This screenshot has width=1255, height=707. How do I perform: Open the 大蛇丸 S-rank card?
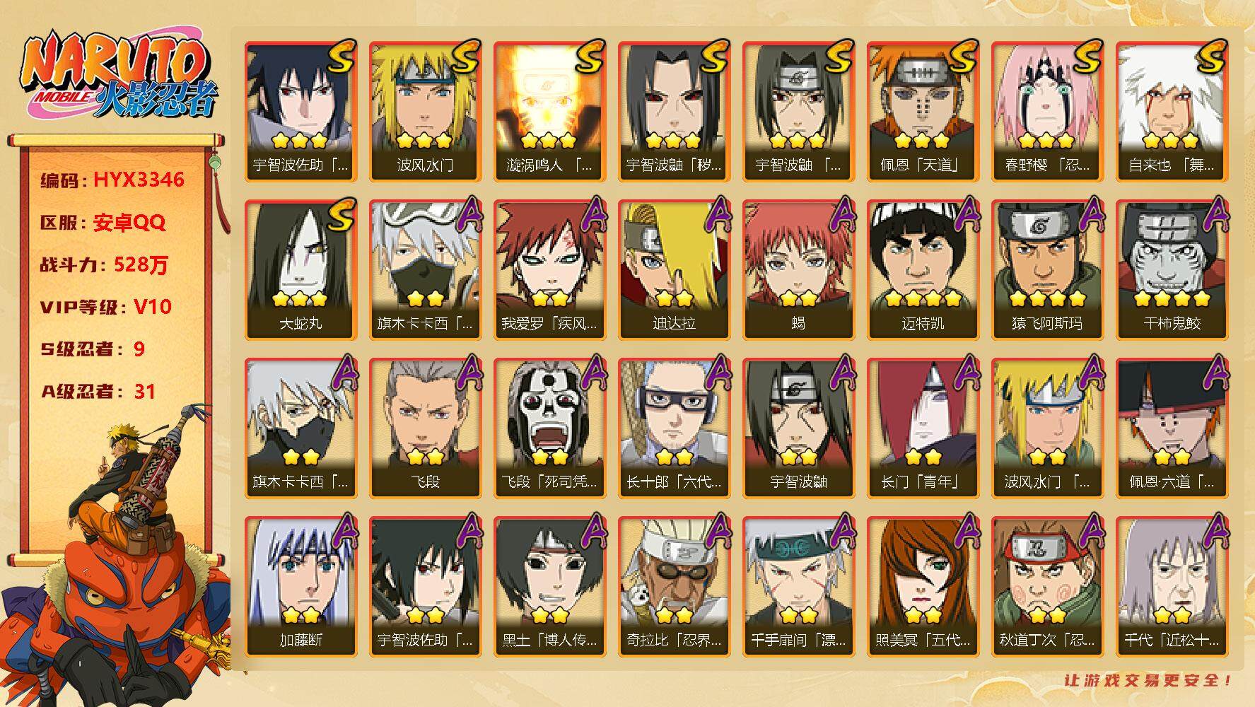300,269
